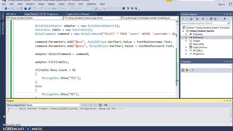The image size is (233, 131).
Task: Click Sync with Active Document icon
Action: pos(203,19)
